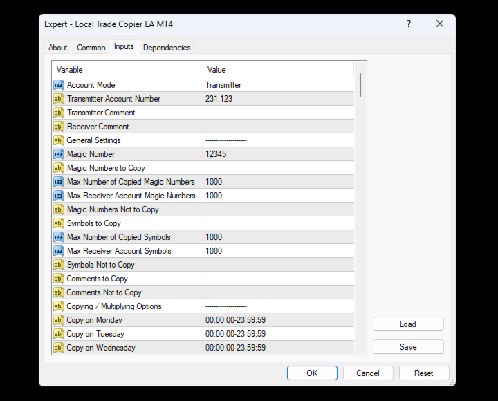The image size is (498, 401).
Task: Click icon beside Max Number of Copied Symbols
Action: click(x=58, y=237)
